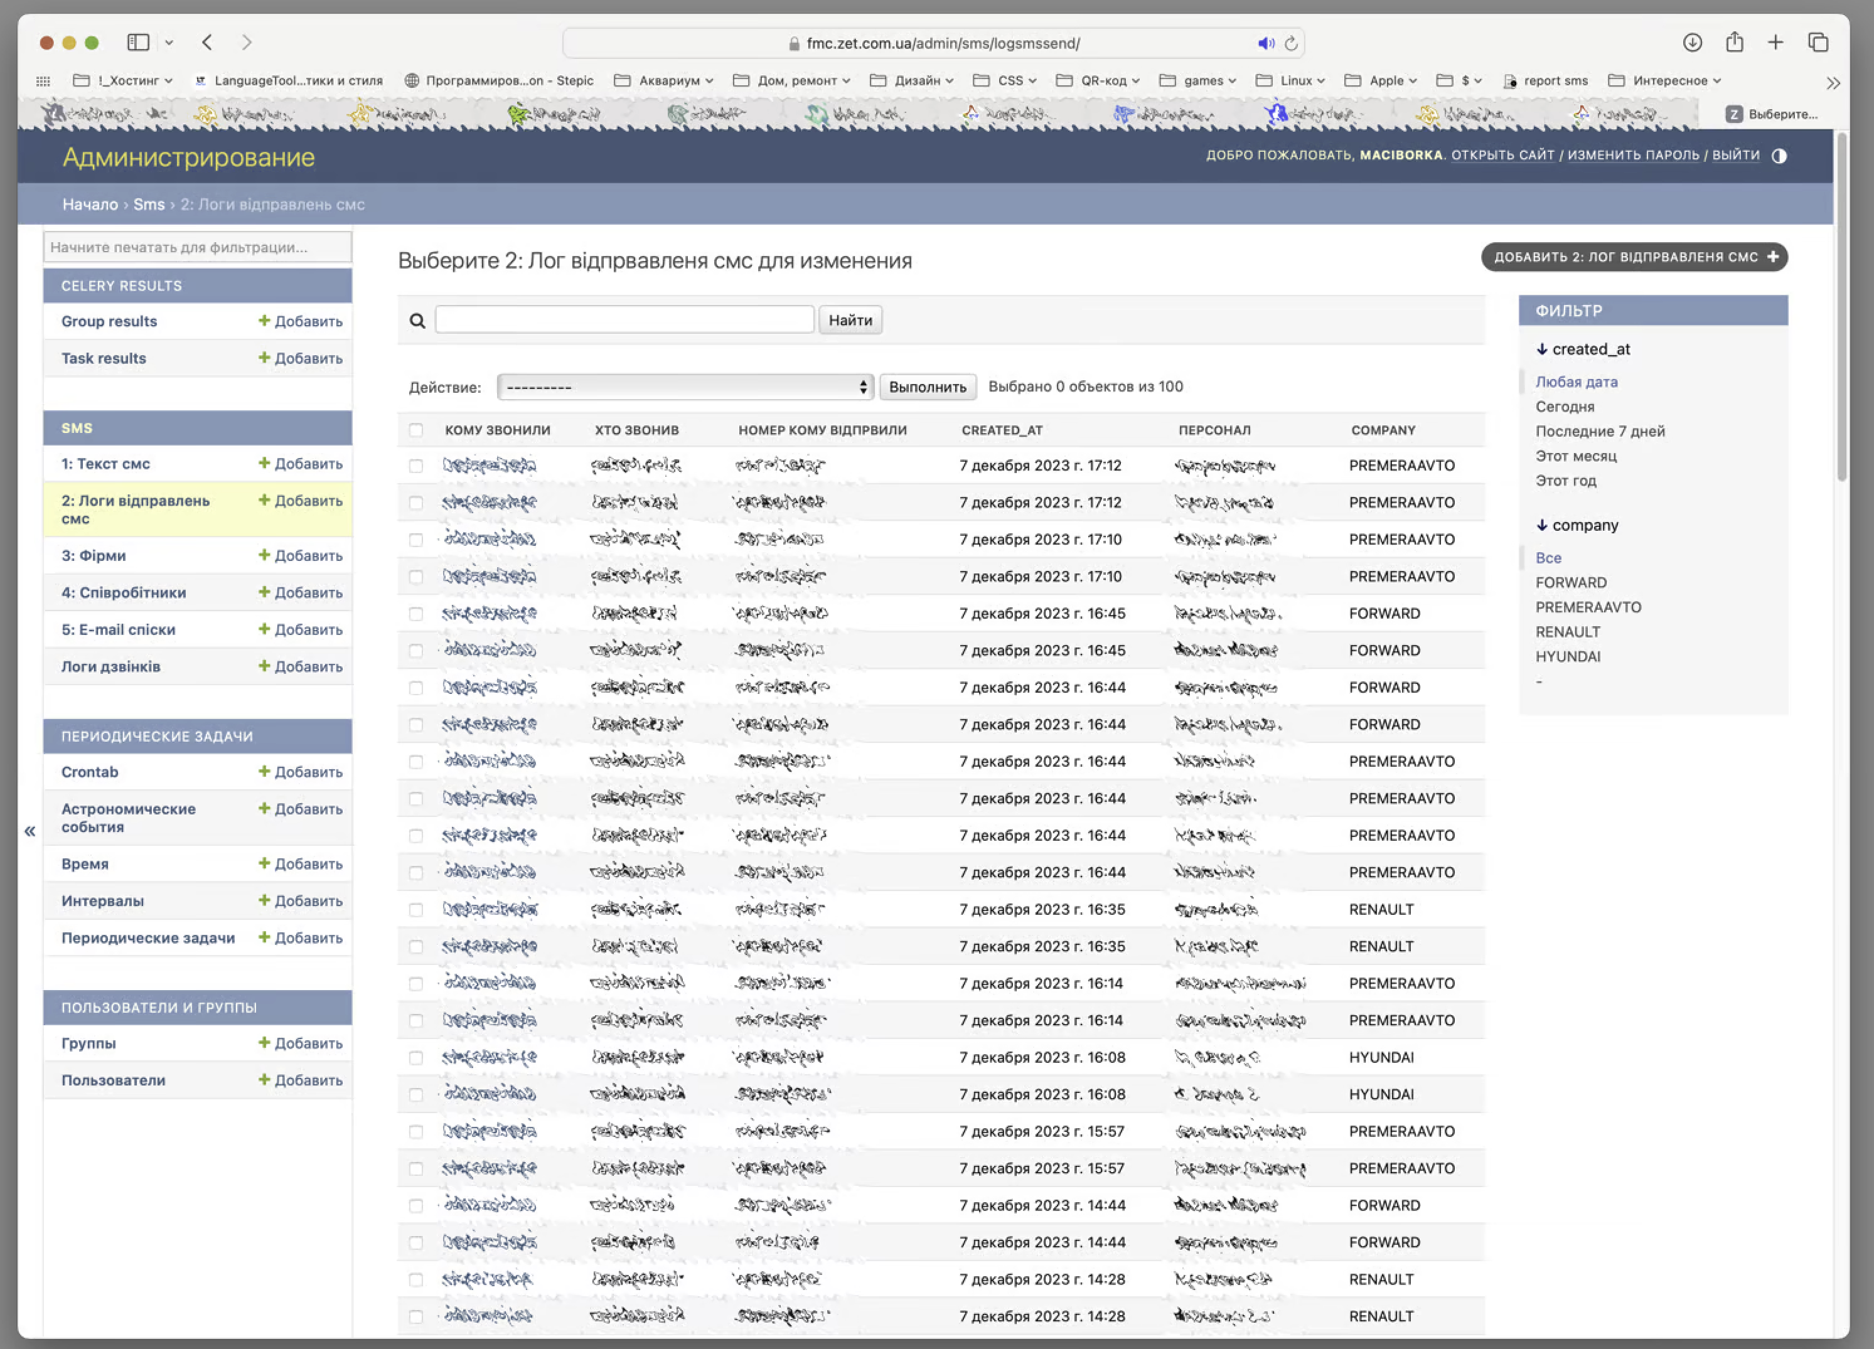Toggle theme with half-circle icon
Screen dimensions: 1874x1349
(1780, 156)
